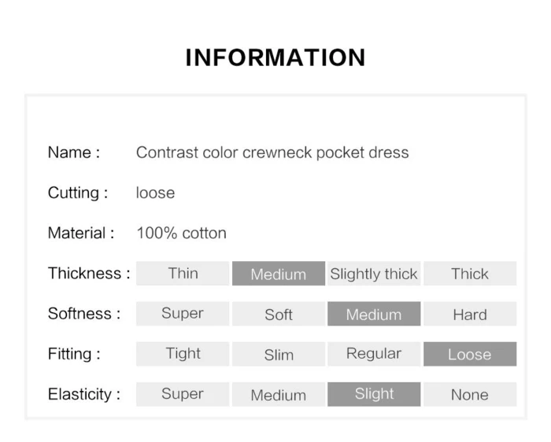Pick the highlighted Slight elasticity option
Screen dimensions: 551x442
tap(374, 394)
